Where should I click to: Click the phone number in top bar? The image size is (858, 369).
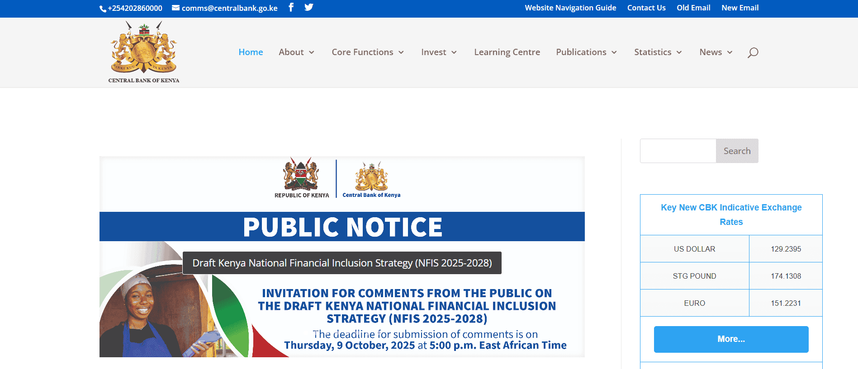pyautogui.click(x=131, y=8)
